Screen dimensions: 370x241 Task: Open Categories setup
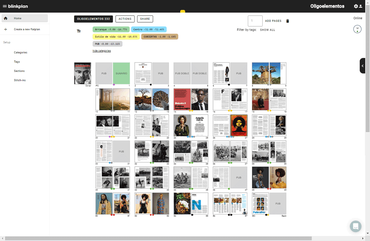click(21, 52)
